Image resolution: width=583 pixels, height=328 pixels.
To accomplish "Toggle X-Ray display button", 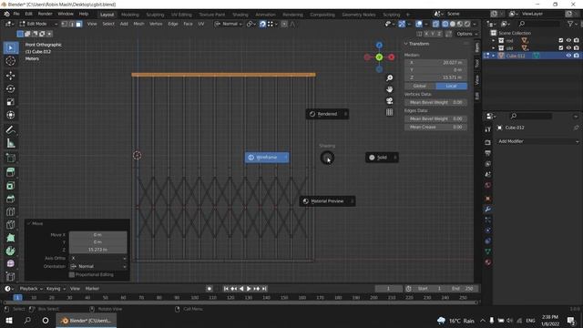I will click(x=435, y=25).
